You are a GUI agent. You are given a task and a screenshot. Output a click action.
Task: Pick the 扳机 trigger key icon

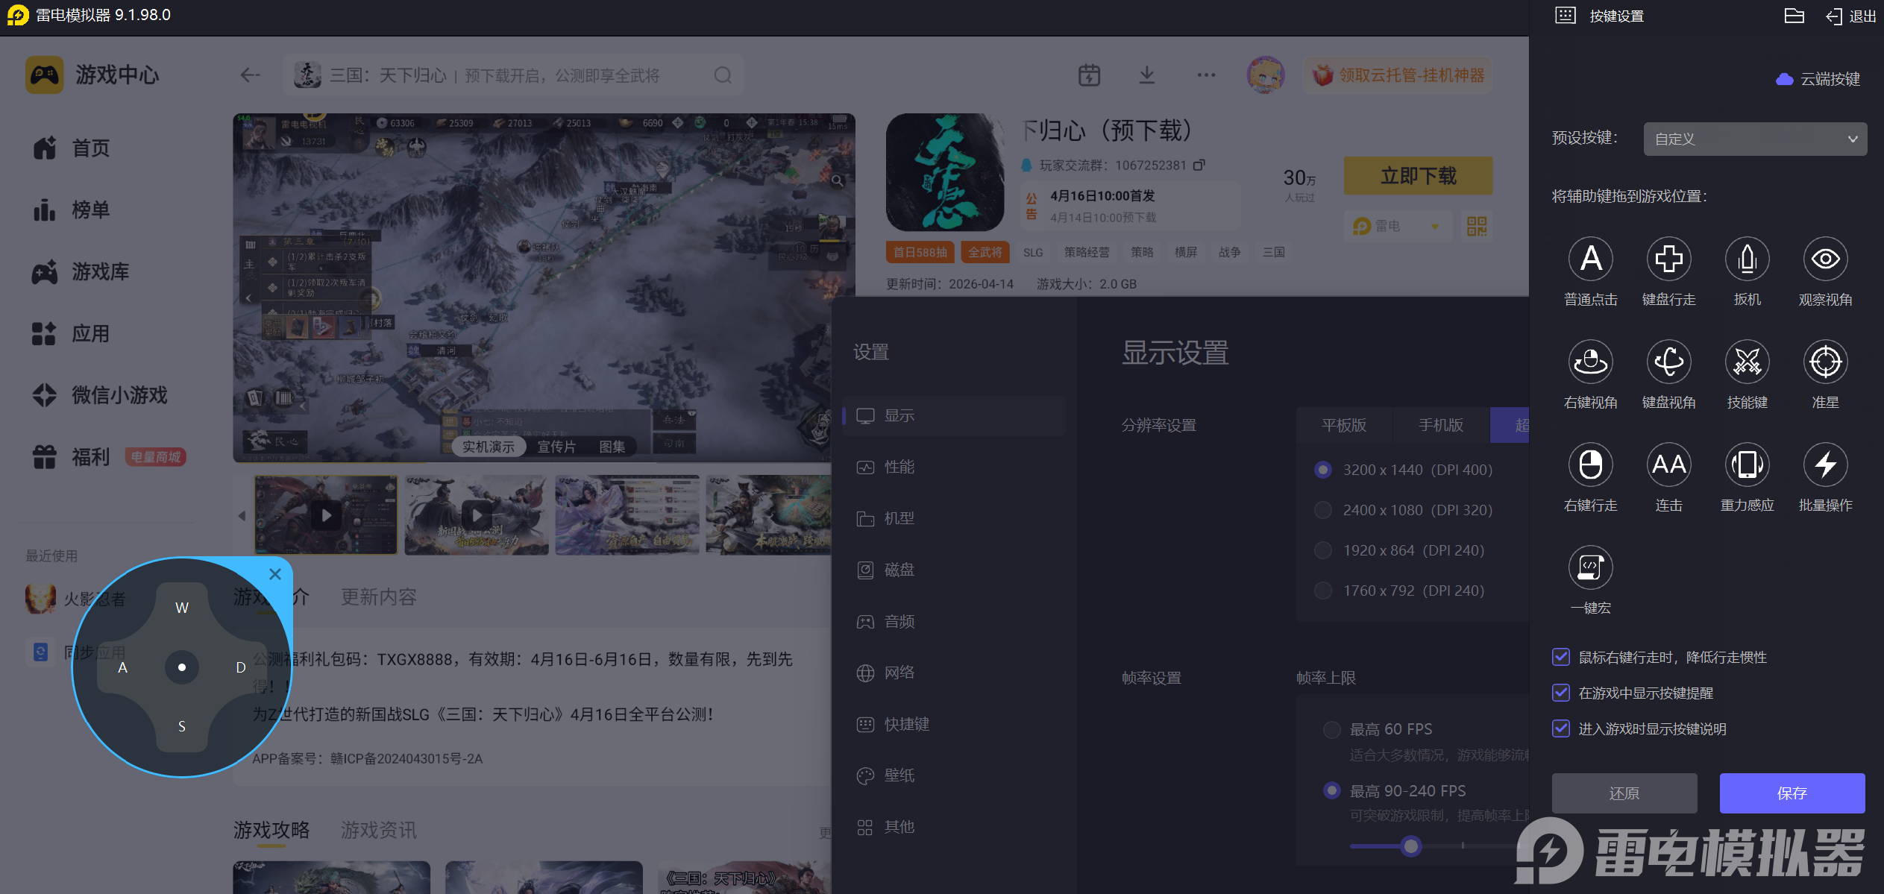coord(1747,259)
